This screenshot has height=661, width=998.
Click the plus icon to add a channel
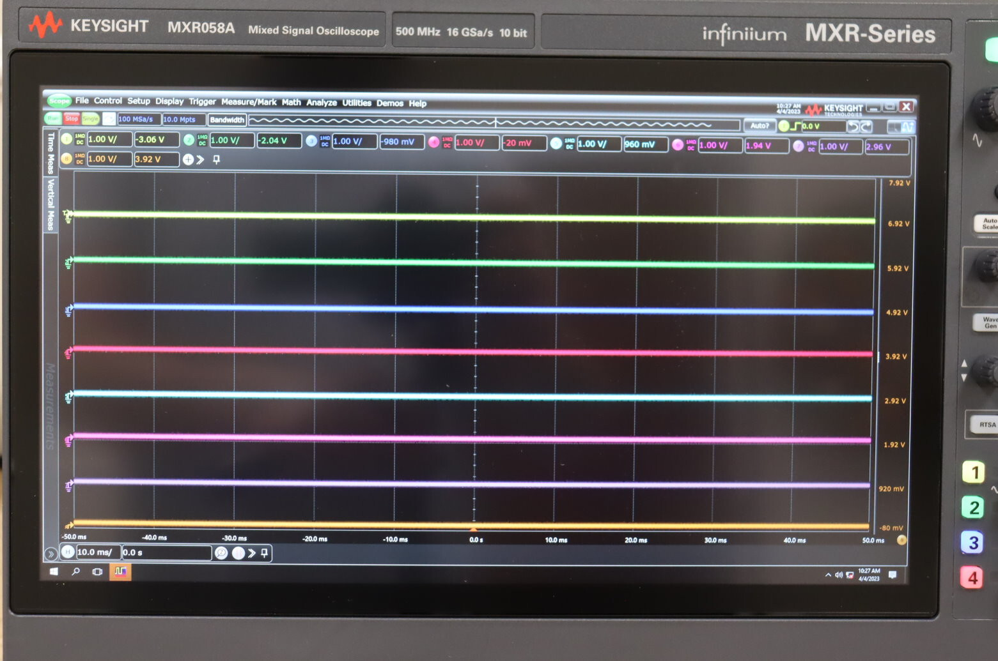[188, 160]
